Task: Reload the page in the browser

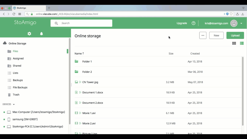Action: (x=14, y=14)
